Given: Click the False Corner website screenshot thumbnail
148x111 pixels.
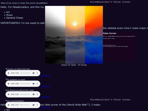Looking at the screenshot, I should (x=119, y=47).
